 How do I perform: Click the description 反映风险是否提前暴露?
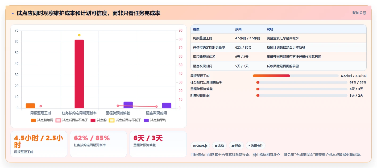pyautogui.click(x=283, y=66)
